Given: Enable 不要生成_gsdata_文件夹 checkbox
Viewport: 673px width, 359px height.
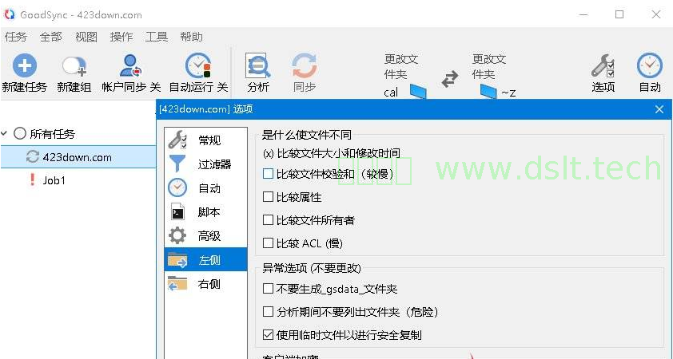Looking at the screenshot, I should tap(269, 288).
